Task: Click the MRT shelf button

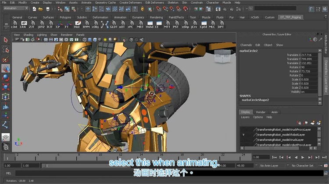Action: [140, 24]
